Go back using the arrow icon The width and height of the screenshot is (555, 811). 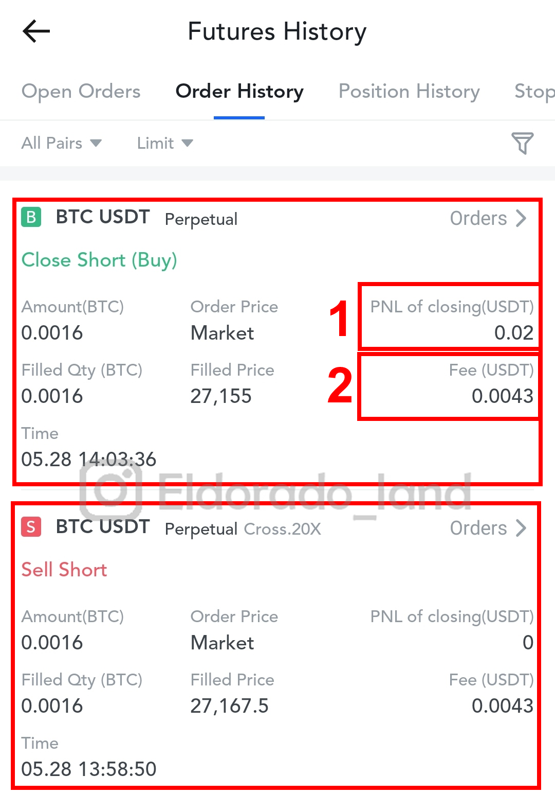point(36,31)
